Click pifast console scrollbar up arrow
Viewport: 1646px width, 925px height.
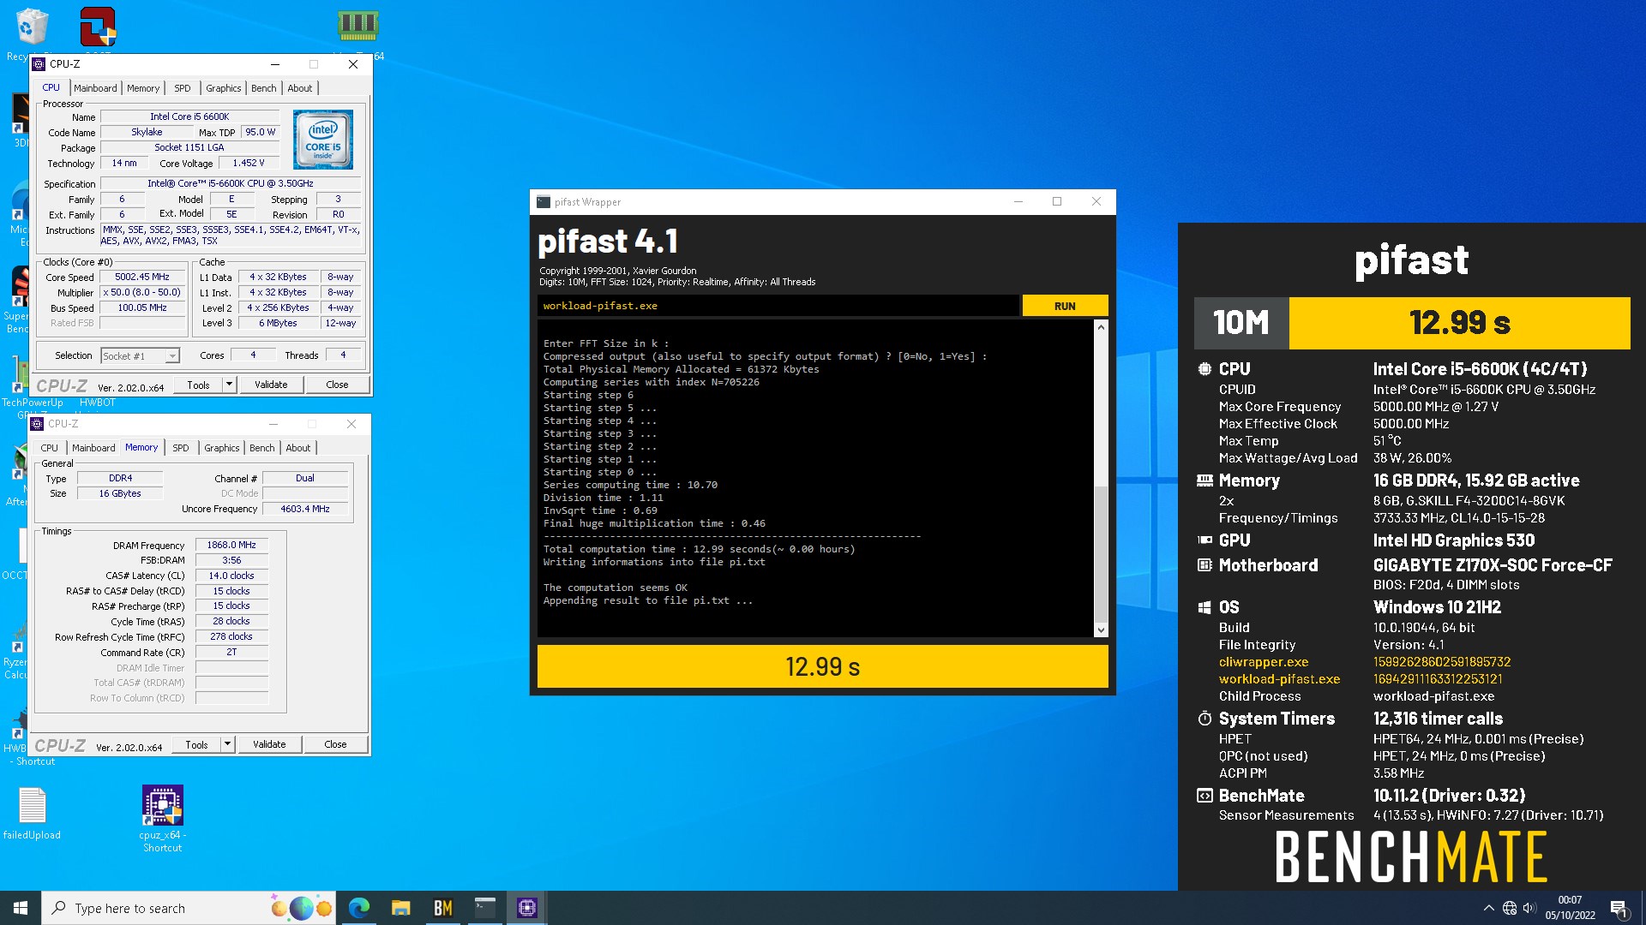(x=1101, y=327)
